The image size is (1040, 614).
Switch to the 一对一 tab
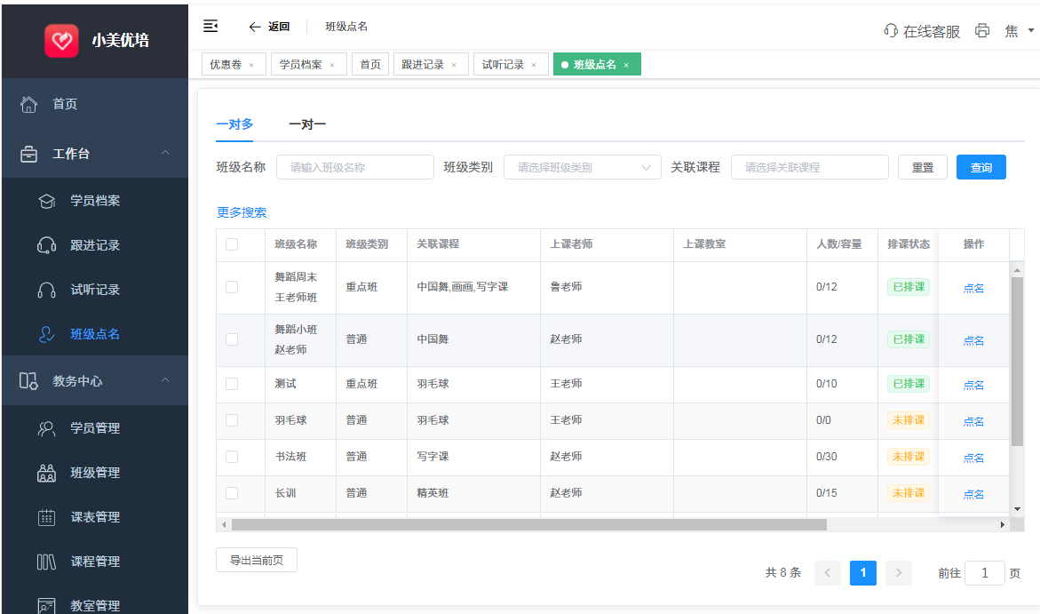[x=307, y=124]
